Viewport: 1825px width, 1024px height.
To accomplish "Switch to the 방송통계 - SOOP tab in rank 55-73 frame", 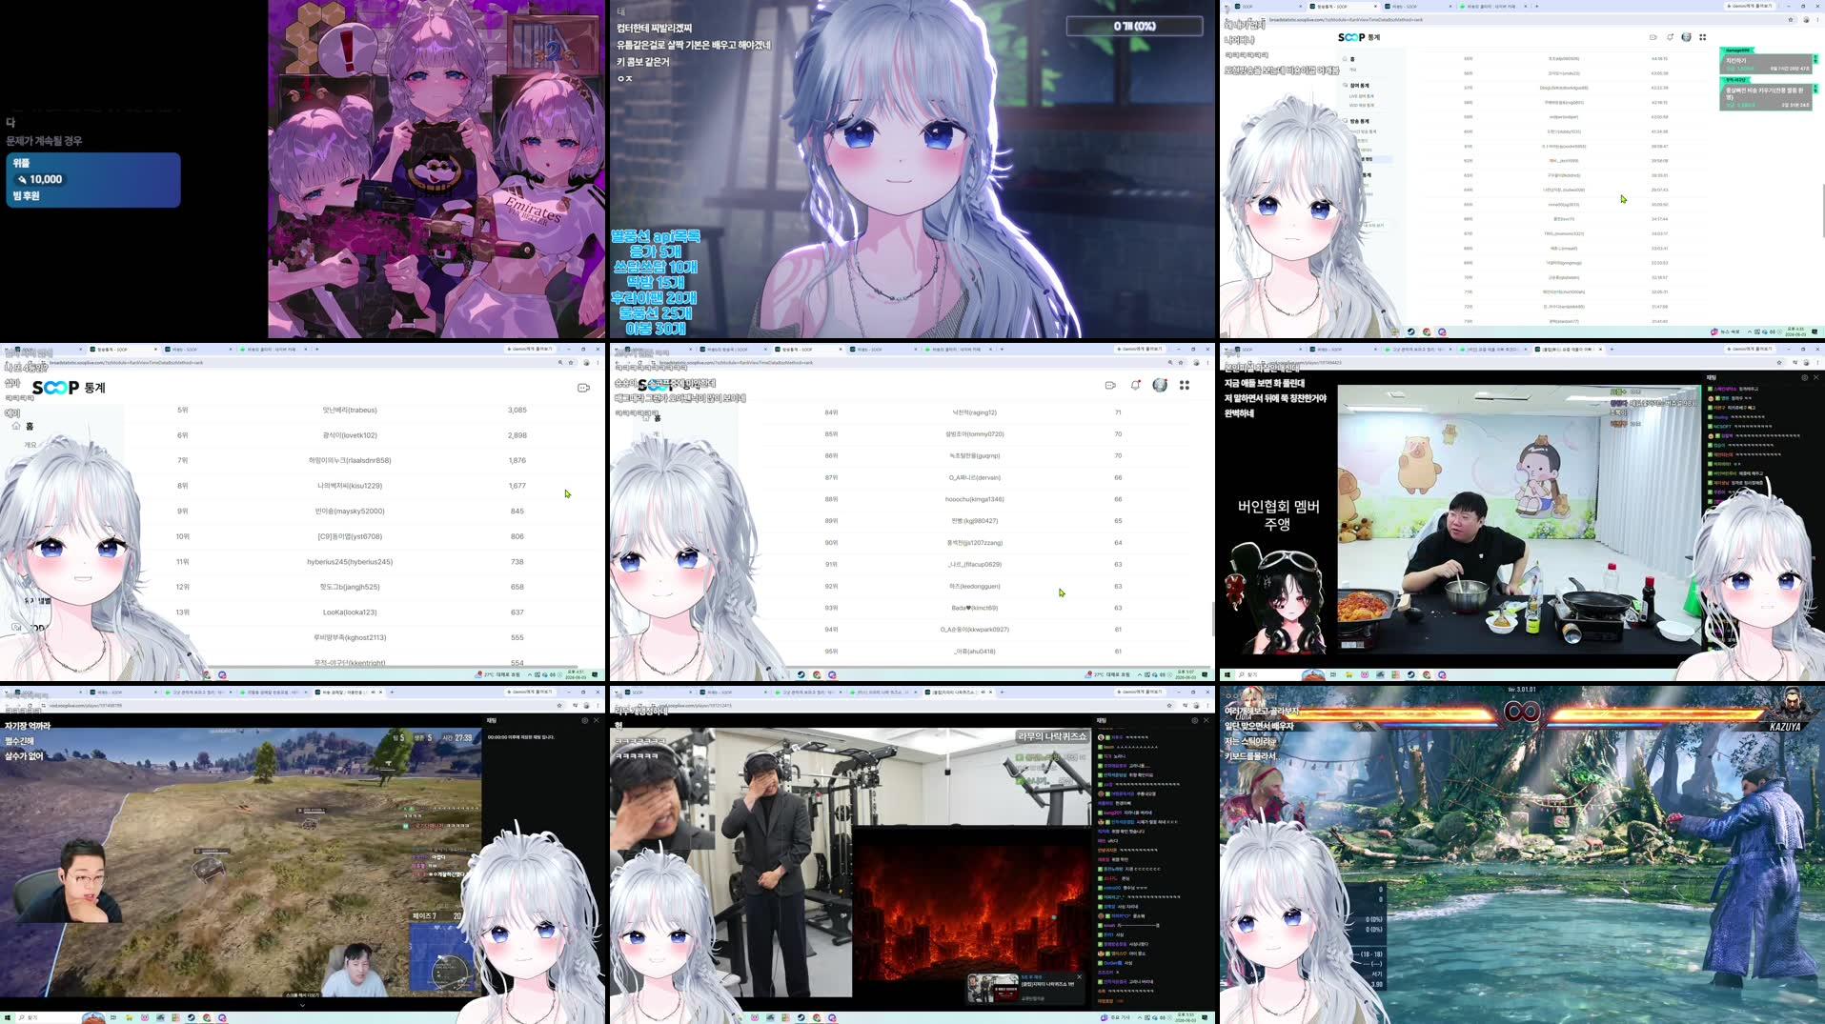I will click(x=1342, y=6).
